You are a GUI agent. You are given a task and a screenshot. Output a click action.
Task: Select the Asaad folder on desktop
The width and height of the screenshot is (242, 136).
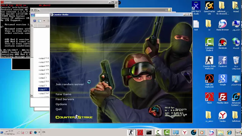point(236,7)
